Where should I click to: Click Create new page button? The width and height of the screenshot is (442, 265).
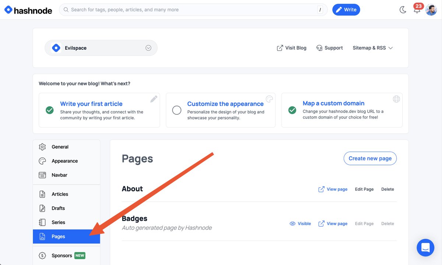[x=370, y=158]
